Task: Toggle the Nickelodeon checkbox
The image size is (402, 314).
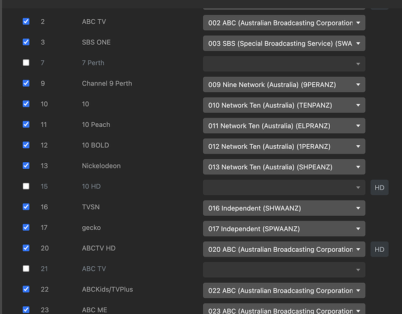Action: pyautogui.click(x=26, y=166)
